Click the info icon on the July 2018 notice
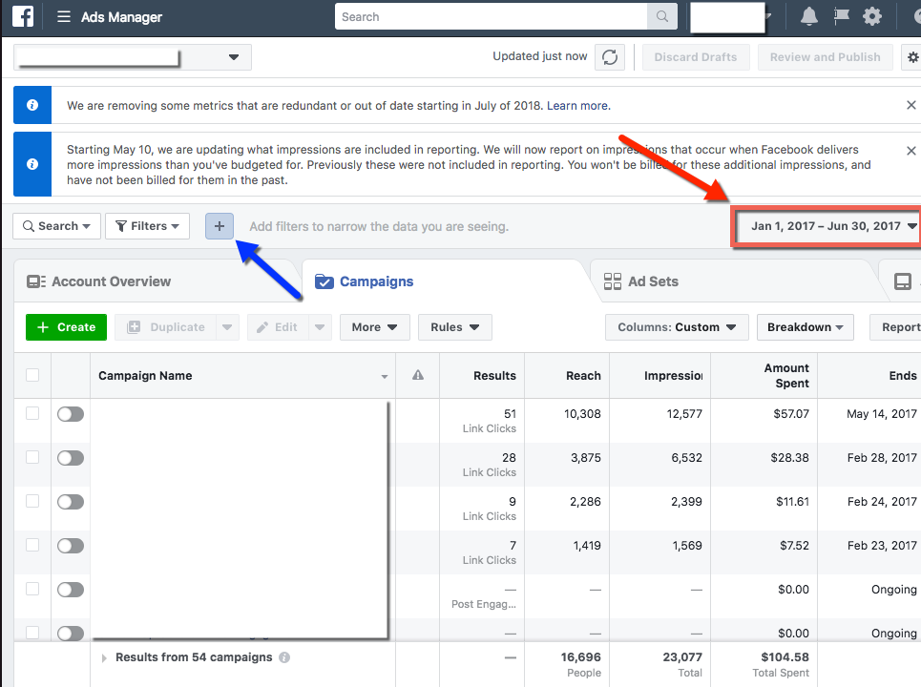Viewport: 921px width, 687px height. [32, 105]
